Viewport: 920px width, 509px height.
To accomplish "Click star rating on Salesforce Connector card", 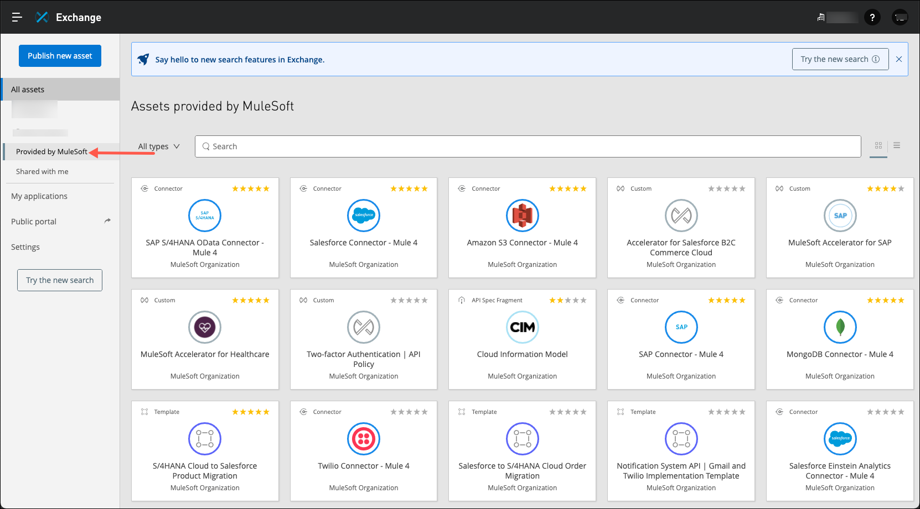I will tap(409, 188).
